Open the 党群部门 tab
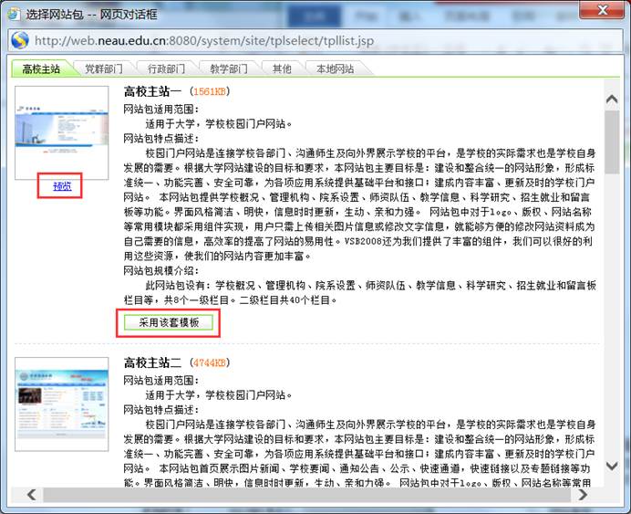The image size is (631, 514). tap(102, 68)
